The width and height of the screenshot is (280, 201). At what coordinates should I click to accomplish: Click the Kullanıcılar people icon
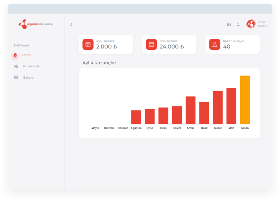[x=16, y=66]
